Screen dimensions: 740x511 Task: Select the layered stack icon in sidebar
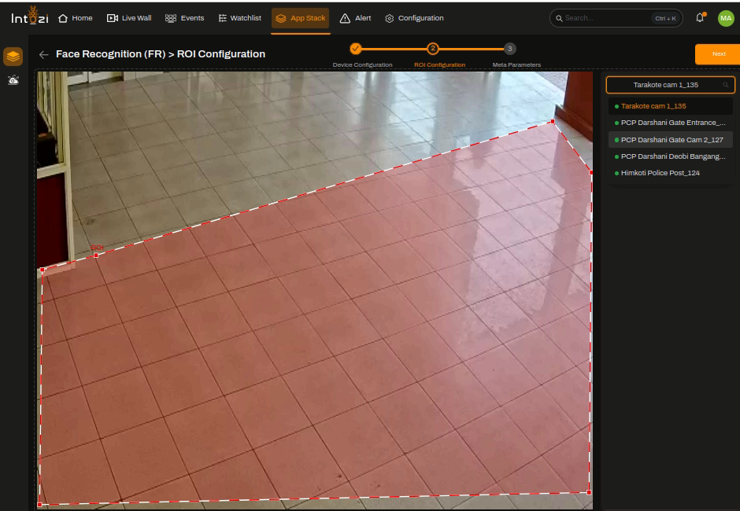point(13,57)
